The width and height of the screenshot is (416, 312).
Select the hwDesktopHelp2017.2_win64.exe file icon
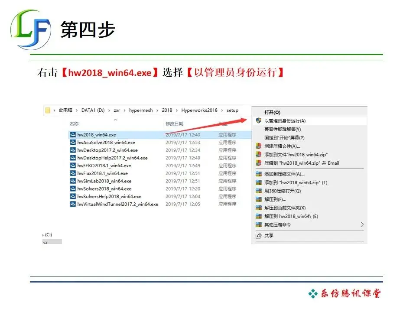(x=73, y=158)
